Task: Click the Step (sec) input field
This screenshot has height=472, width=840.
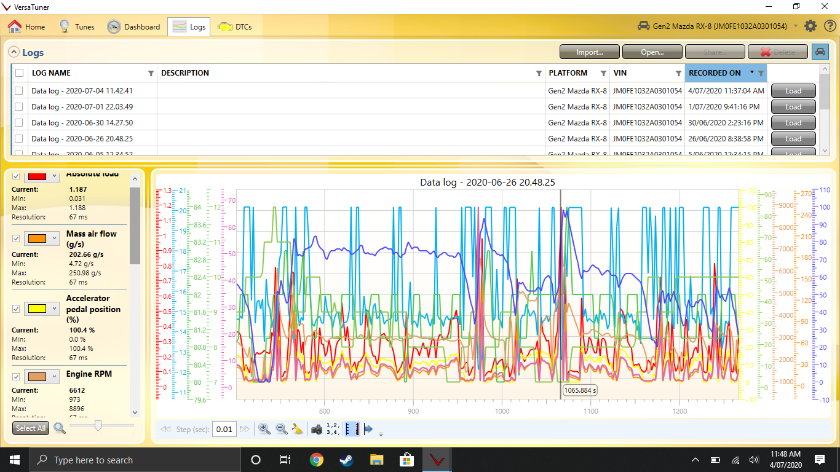Action: (224, 429)
